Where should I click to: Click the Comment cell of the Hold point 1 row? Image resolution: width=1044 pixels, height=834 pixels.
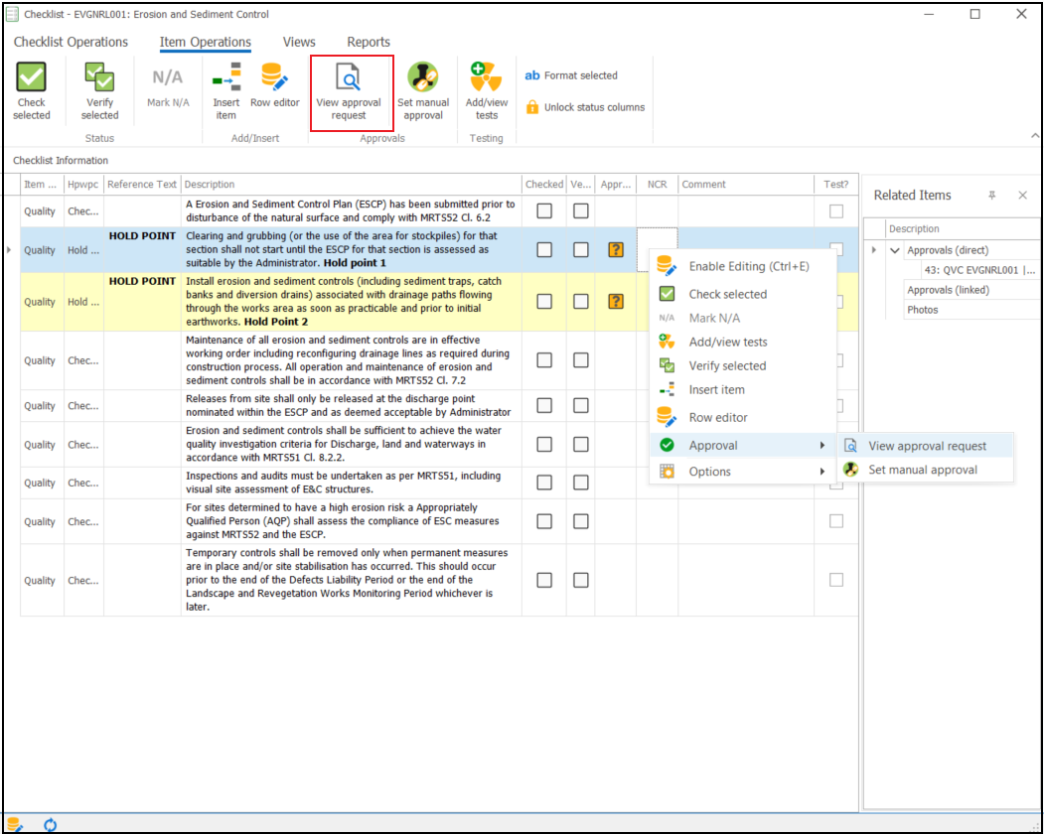(x=746, y=249)
